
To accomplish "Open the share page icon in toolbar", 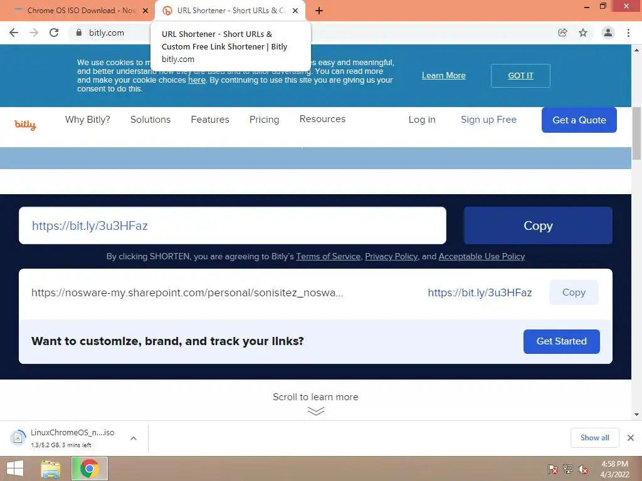I will tap(563, 33).
